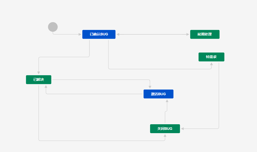The image size is (257, 152).
Task: Click arrowhead pointing up into 激活BUG
Action: pyautogui.click(x=167, y=101)
